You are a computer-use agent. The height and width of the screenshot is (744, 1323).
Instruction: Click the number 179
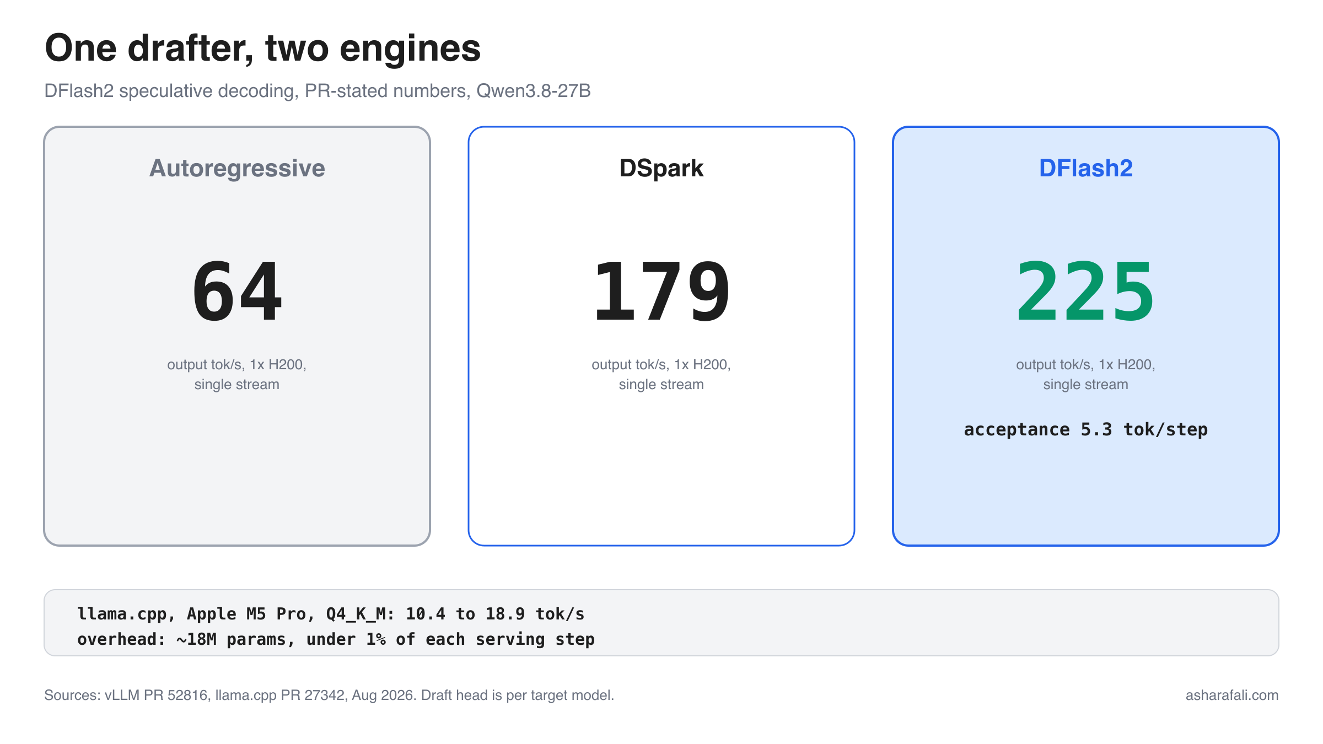click(x=661, y=292)
